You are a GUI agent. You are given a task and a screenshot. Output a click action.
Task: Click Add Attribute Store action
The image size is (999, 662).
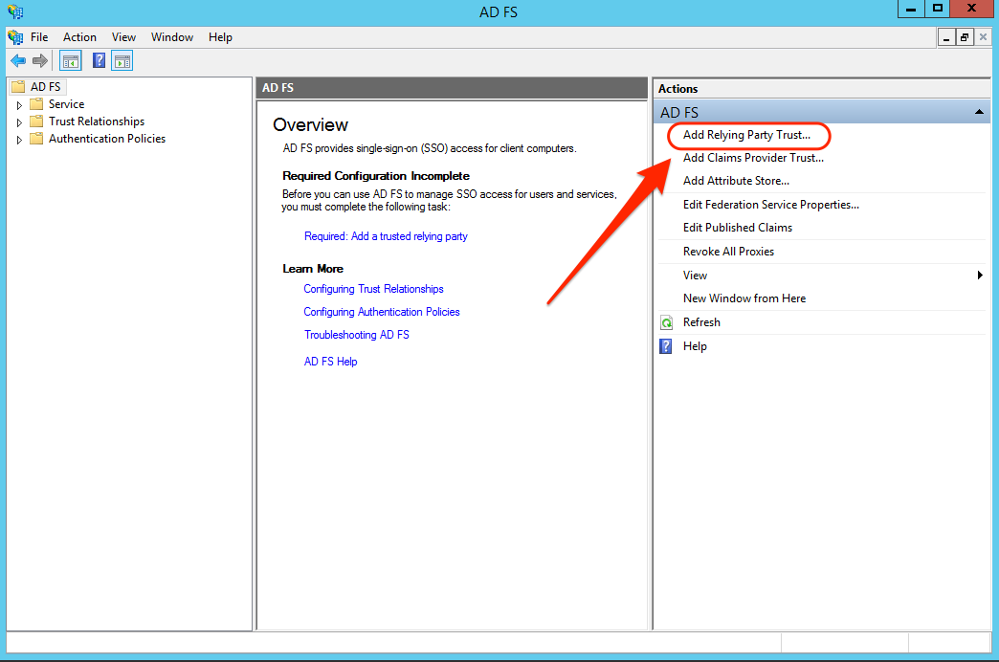pos(736,181)
